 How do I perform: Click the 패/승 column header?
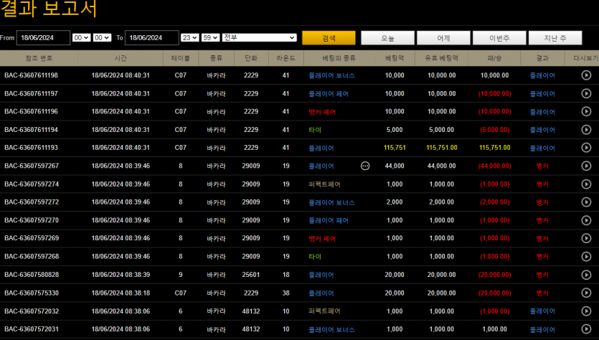[494, 58]
